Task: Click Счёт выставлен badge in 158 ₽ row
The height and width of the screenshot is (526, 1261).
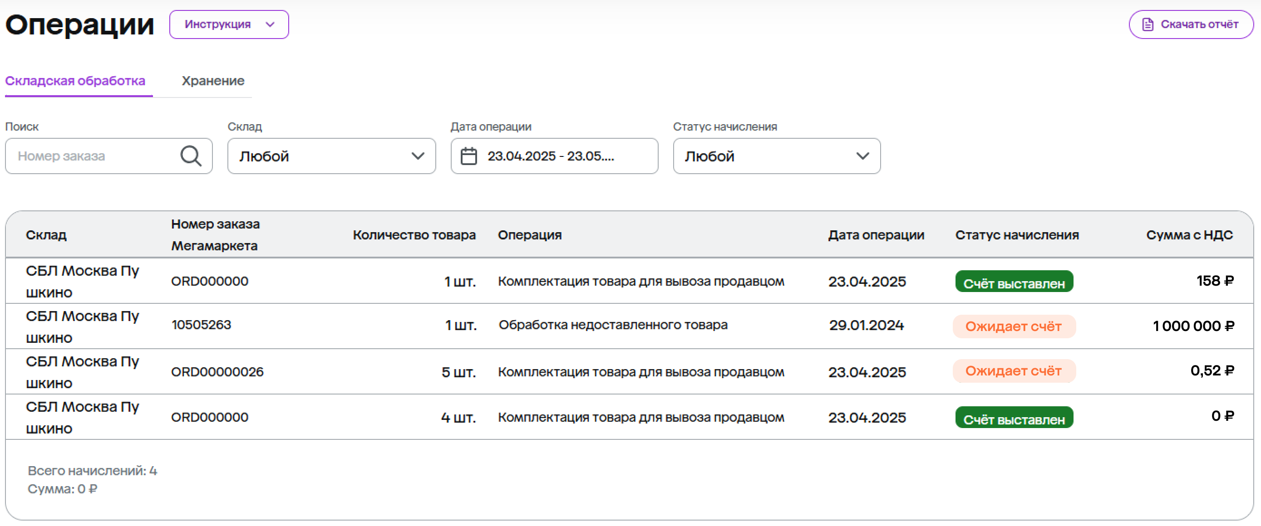Action: click(x=1014, y=282)
